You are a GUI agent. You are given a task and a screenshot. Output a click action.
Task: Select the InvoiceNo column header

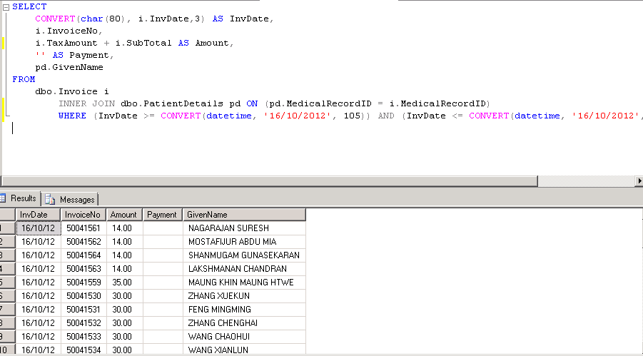(83, 215)
